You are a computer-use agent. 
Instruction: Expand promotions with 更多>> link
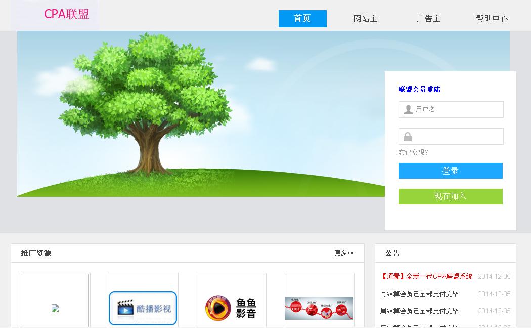tap(344, 253)
